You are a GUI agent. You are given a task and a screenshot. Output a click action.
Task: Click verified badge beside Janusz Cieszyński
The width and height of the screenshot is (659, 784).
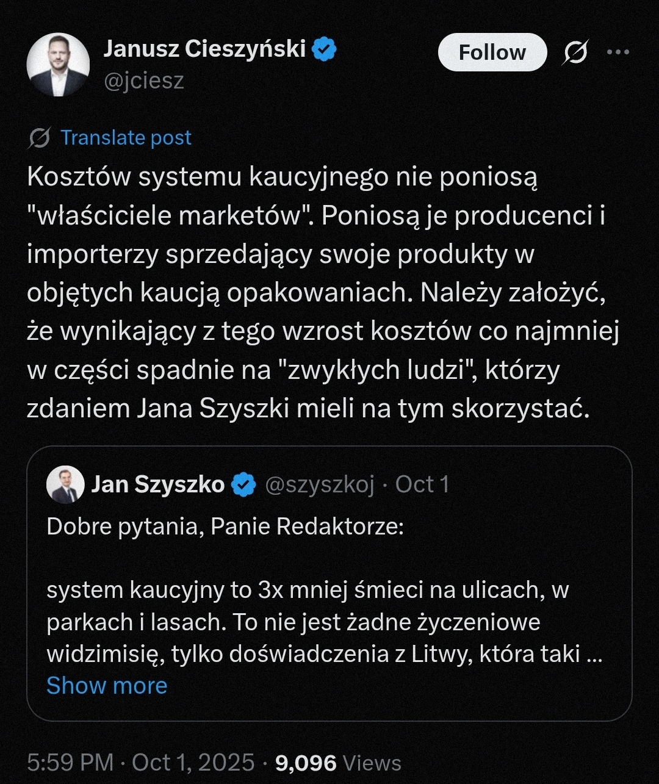(324, 49)
